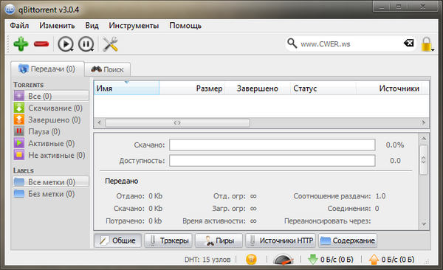Click the Время активности value
This screenshot has height=270, width=443.
tap(253, 221)
